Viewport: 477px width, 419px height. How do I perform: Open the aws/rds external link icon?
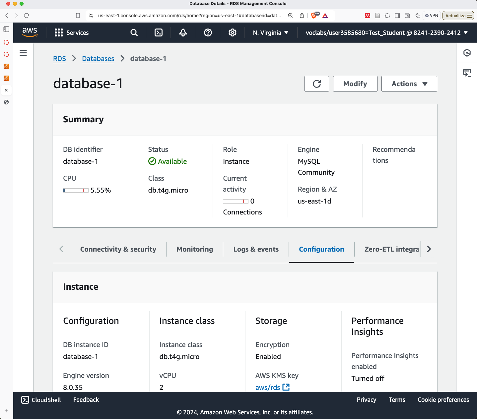tap(286, 387)
